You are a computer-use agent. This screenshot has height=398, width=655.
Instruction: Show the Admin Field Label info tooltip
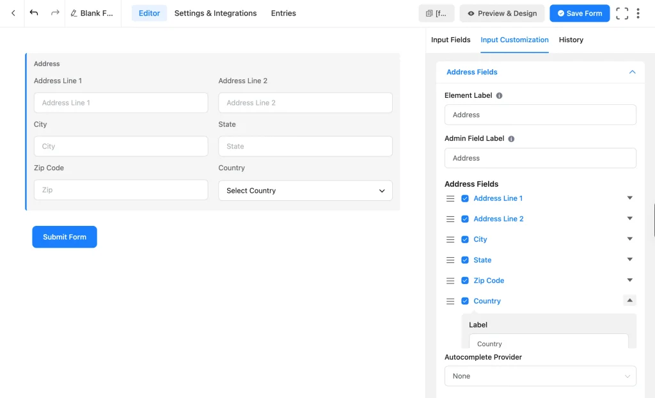click(x=511, y=139)
